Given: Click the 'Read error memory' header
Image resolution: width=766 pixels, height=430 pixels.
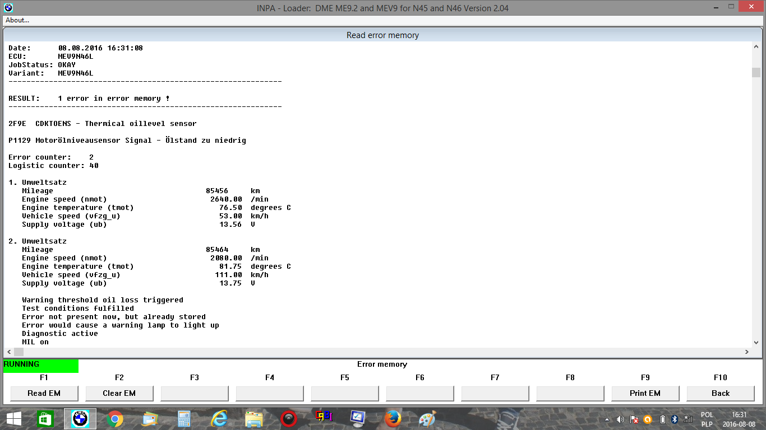Looking at the screenshot, I should (382, 35).
